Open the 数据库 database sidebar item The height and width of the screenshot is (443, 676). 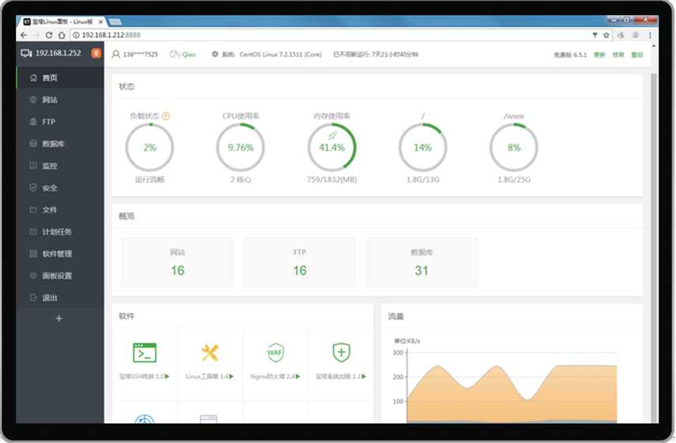[x=60, y=144]
